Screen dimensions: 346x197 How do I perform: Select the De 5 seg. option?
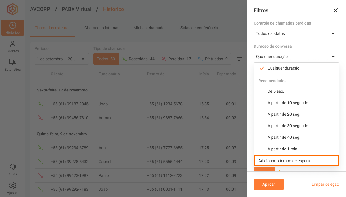276,91
